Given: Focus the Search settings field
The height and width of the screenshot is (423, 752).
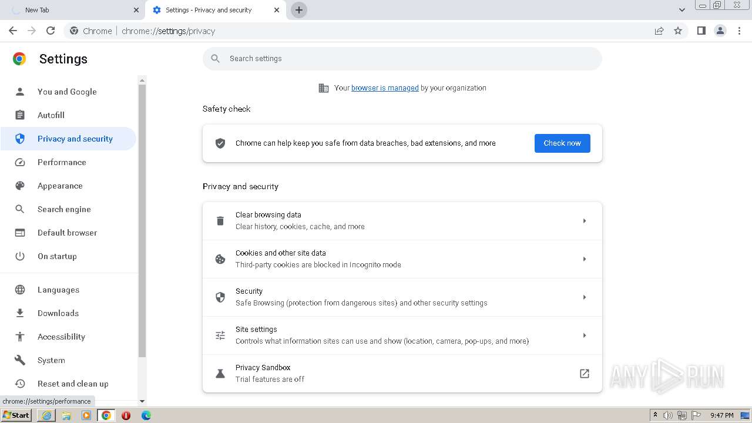Looking at the screenshot, I should pos(402,59).
